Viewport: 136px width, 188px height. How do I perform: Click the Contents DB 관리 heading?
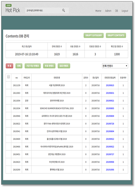(x=17, y=36)
